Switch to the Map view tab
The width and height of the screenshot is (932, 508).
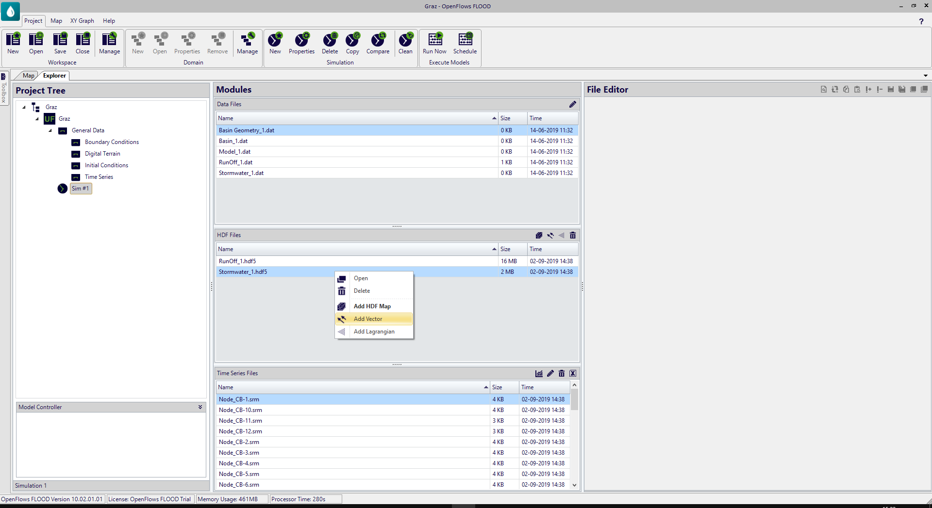(28, 76)
